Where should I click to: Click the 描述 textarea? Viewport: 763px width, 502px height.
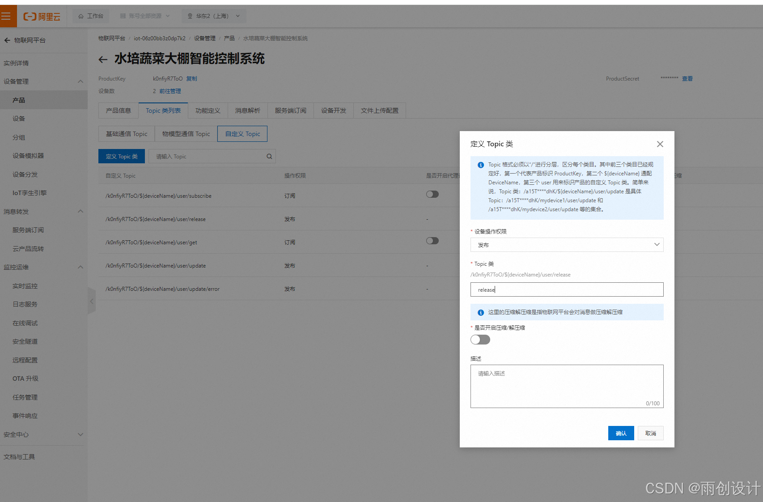567,386
